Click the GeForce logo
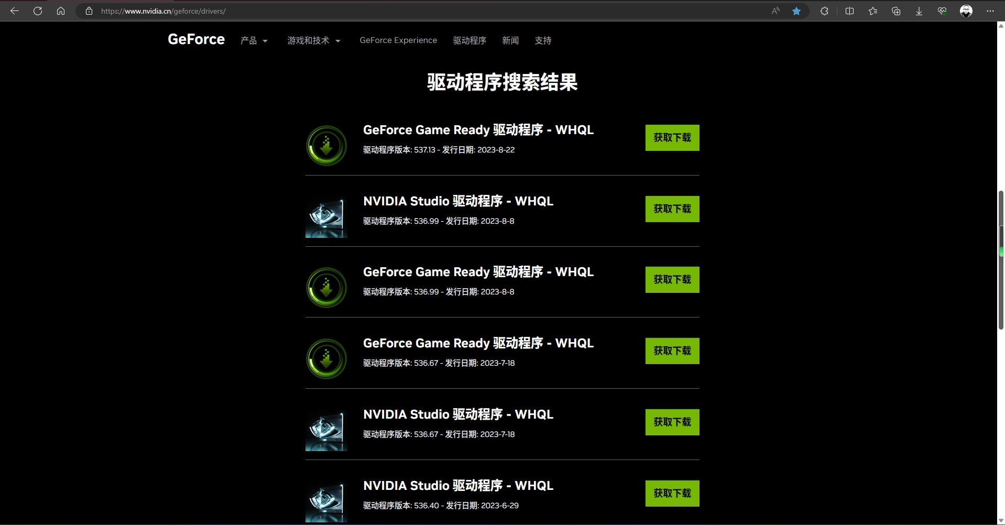This screenshot has height=525, width=1005. [196, 39]
